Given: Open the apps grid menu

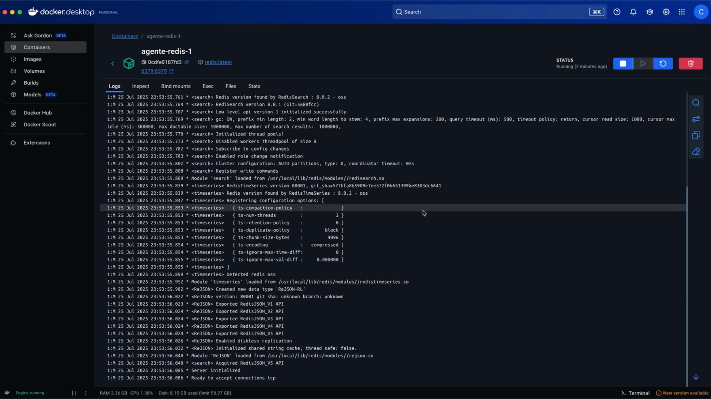Looking at the screenshot, I should point(682,12).
